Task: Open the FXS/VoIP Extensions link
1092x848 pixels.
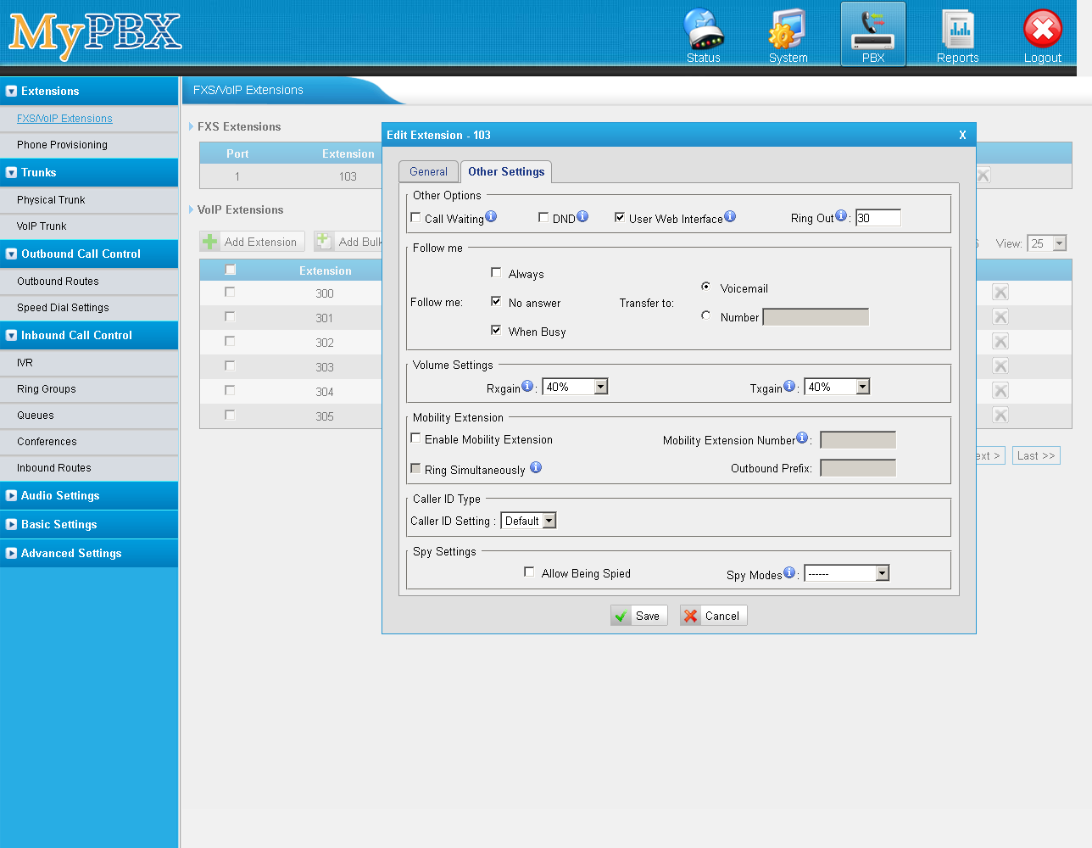Action: (x=64, y=119)
